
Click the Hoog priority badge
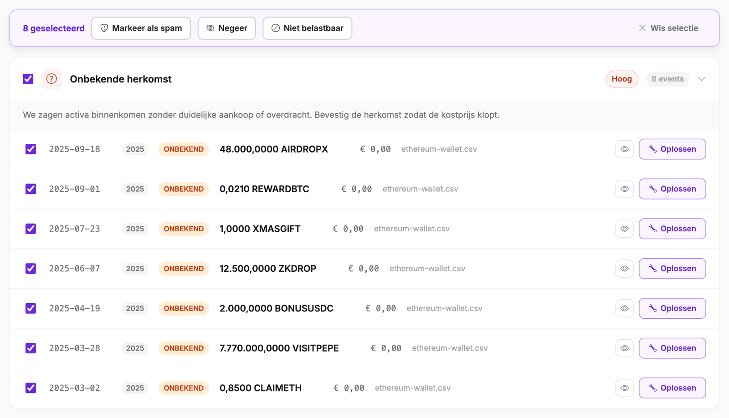coord(622,79)
